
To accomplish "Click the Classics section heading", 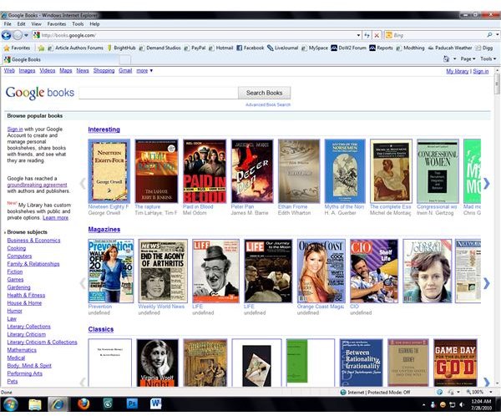I will point(101,329).
